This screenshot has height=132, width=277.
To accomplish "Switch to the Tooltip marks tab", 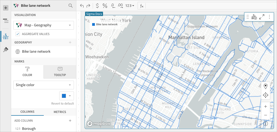I will (60, 72).
